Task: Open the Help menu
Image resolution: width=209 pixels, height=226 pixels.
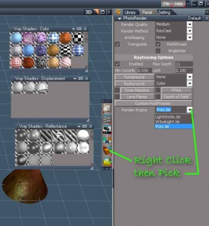Action: [x=179, y=4]
